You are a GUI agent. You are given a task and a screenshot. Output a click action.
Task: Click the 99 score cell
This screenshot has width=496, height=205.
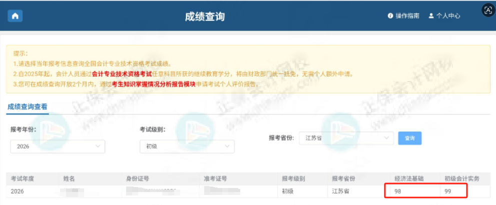[447, 191]
